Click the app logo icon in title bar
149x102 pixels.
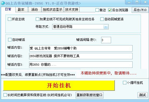point(3,3)
